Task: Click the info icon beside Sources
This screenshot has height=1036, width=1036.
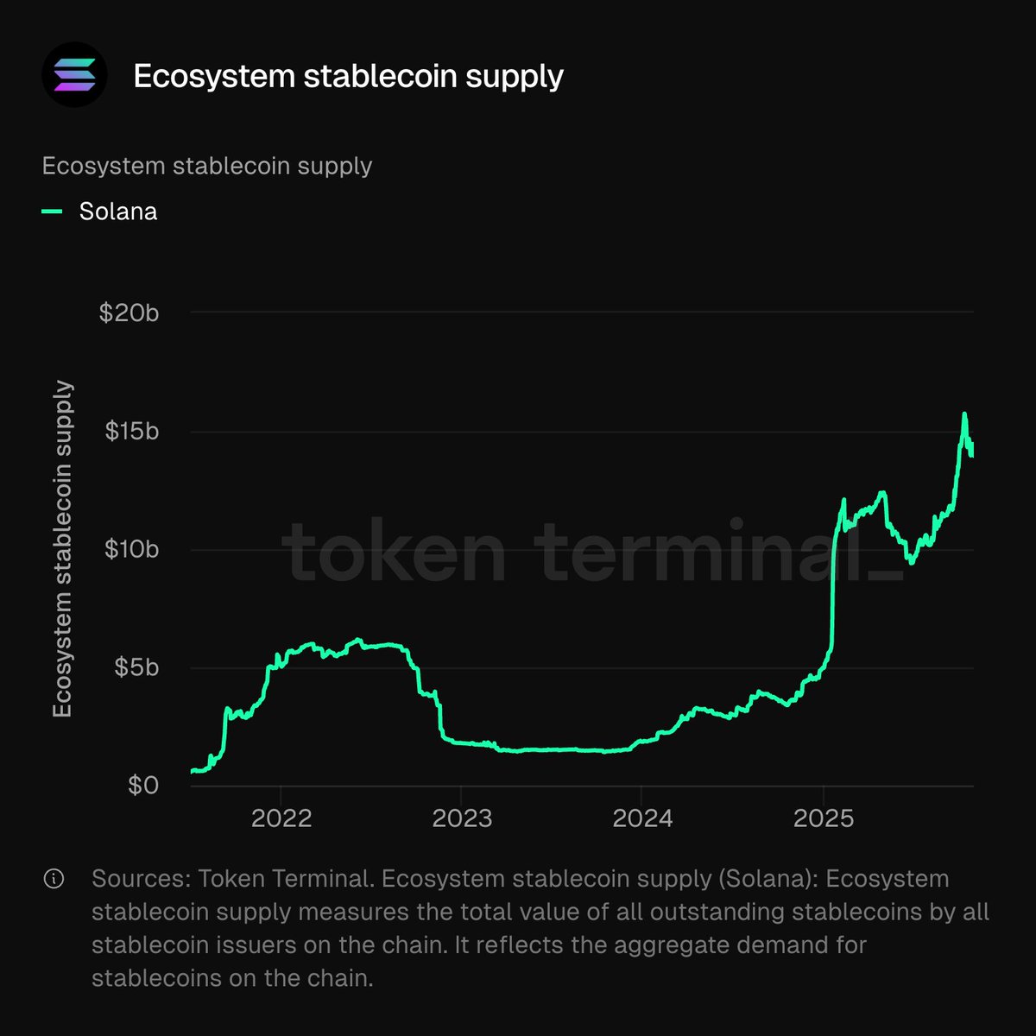Action: (x=54, y=879)
